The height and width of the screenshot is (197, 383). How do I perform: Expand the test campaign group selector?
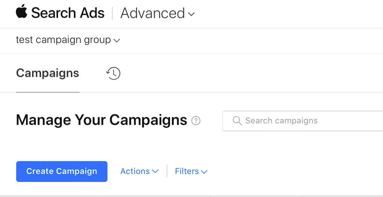click(68, 40)
